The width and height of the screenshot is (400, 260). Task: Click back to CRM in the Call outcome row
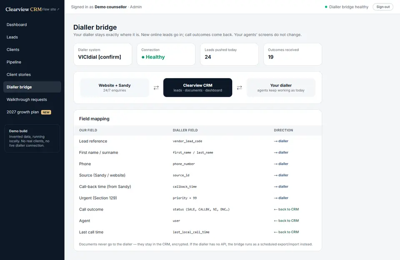(x=287, y=209)
